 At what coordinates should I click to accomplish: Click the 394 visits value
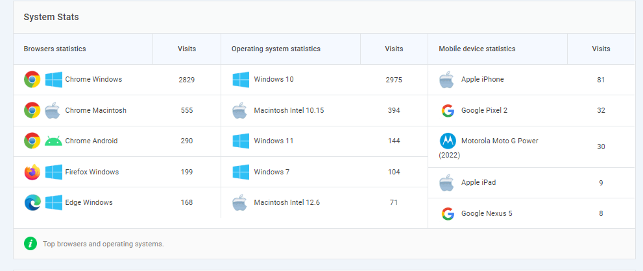point(394,110)
